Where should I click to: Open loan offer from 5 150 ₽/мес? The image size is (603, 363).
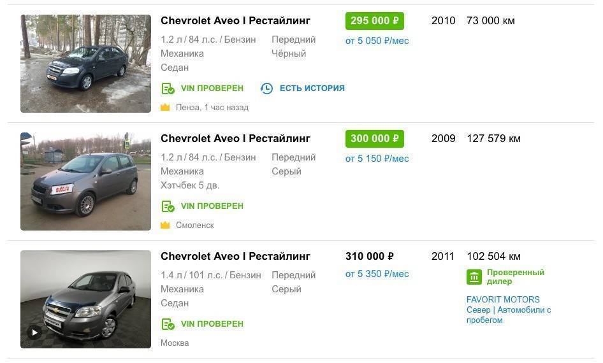tap(377, 159)
